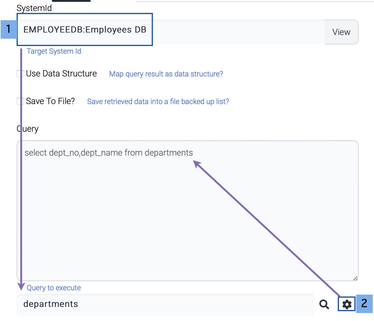Click the select dept_no query text line
374x321 pixels.
coord(109,153)
